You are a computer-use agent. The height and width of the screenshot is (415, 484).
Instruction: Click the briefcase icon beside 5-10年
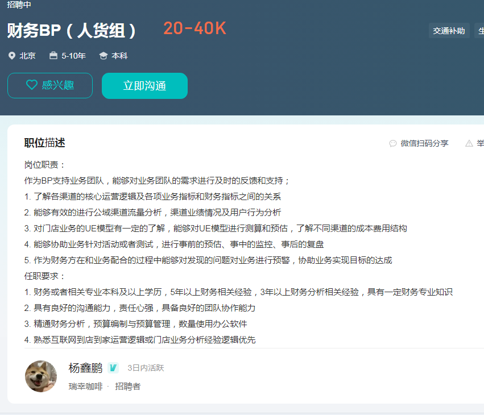(x=53, y=56)
